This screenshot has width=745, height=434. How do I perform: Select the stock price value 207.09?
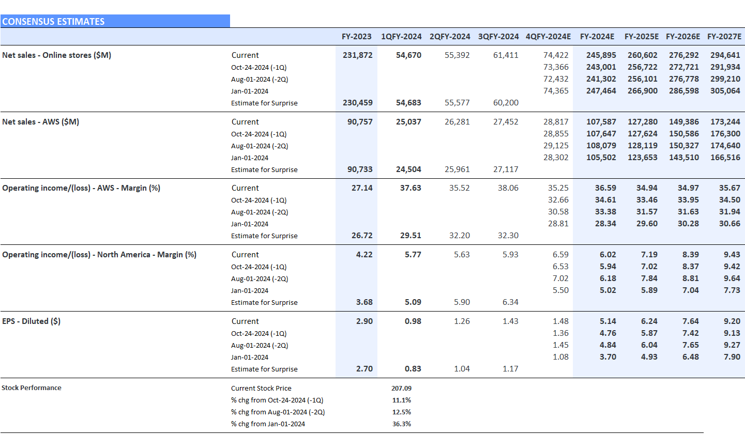click(402, 388)
